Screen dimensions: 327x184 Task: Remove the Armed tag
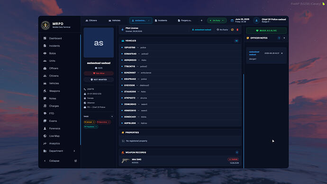[94, 122]
